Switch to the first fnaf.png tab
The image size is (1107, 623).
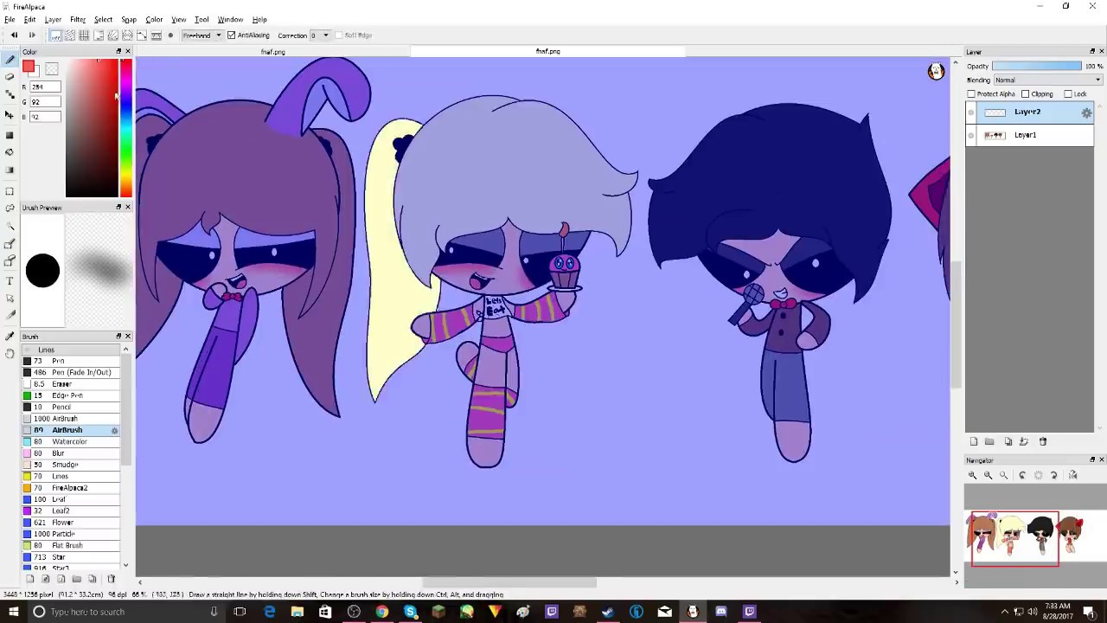(273, 52)
